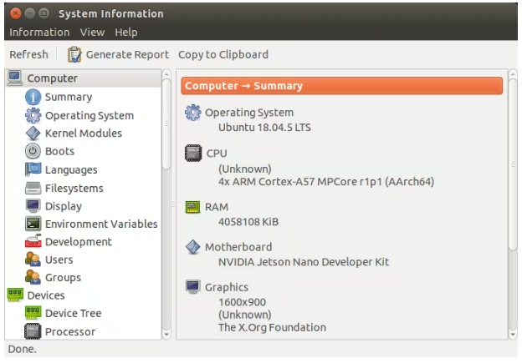Viewport: 527px width, 363px height.
Task: Open the Kernel Modules diamond icon
Action: coord(33,134)
